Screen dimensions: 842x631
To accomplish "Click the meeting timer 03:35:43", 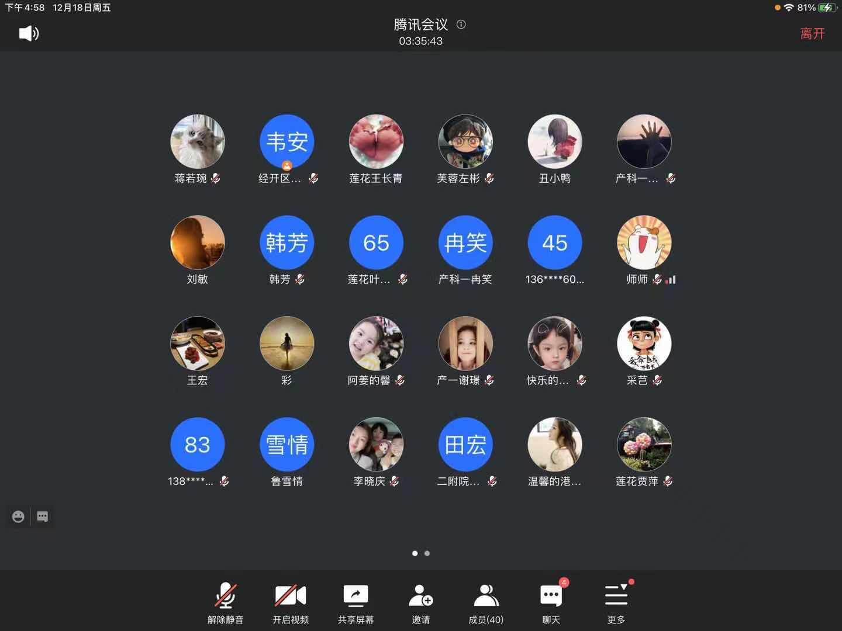I will 421,41.
